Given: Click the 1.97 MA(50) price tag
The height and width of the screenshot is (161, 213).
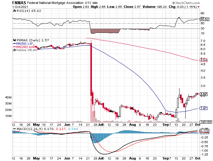Looking at the screenshot, I should (204, 108).
